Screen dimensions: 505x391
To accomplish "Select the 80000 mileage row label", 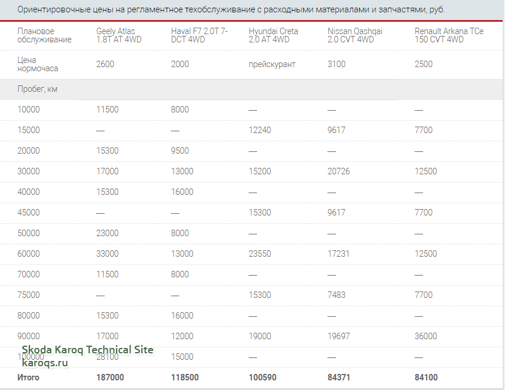I will click(29, 316).
